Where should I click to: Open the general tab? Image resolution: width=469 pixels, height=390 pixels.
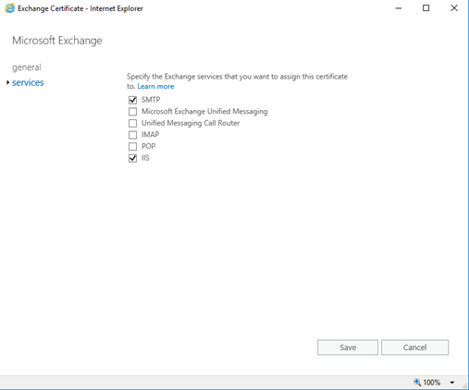(x=27, y=67)
